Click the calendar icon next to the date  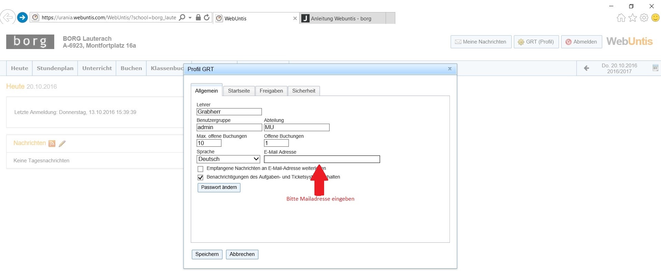655,68
